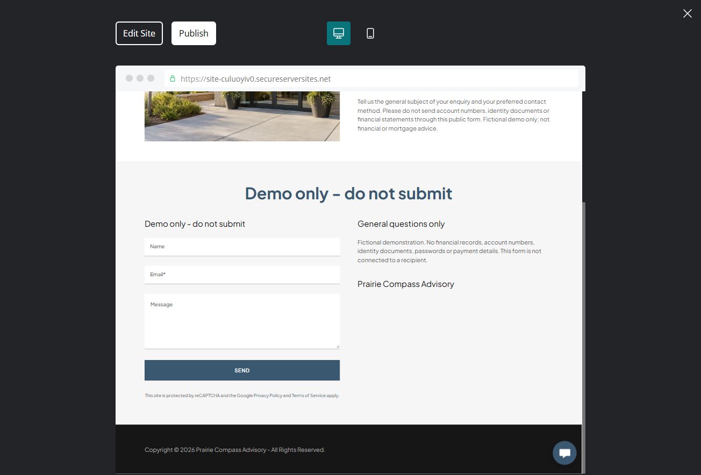Switch to mobile preview mode
This screenshot has height=475, width=701.
pos(370,33)
